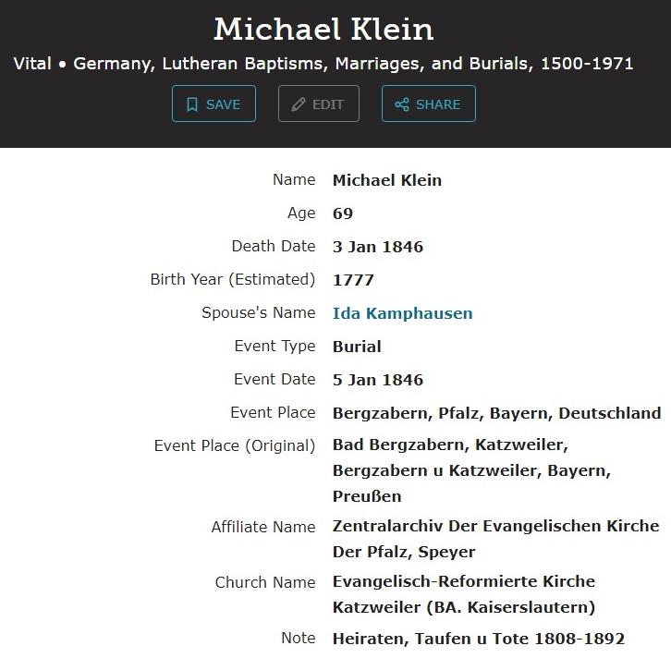Image resolution: width=671 pixels, height=658 pixels.
Task: Click the death date 3 Jan 1846
Action: pos(378,247)
